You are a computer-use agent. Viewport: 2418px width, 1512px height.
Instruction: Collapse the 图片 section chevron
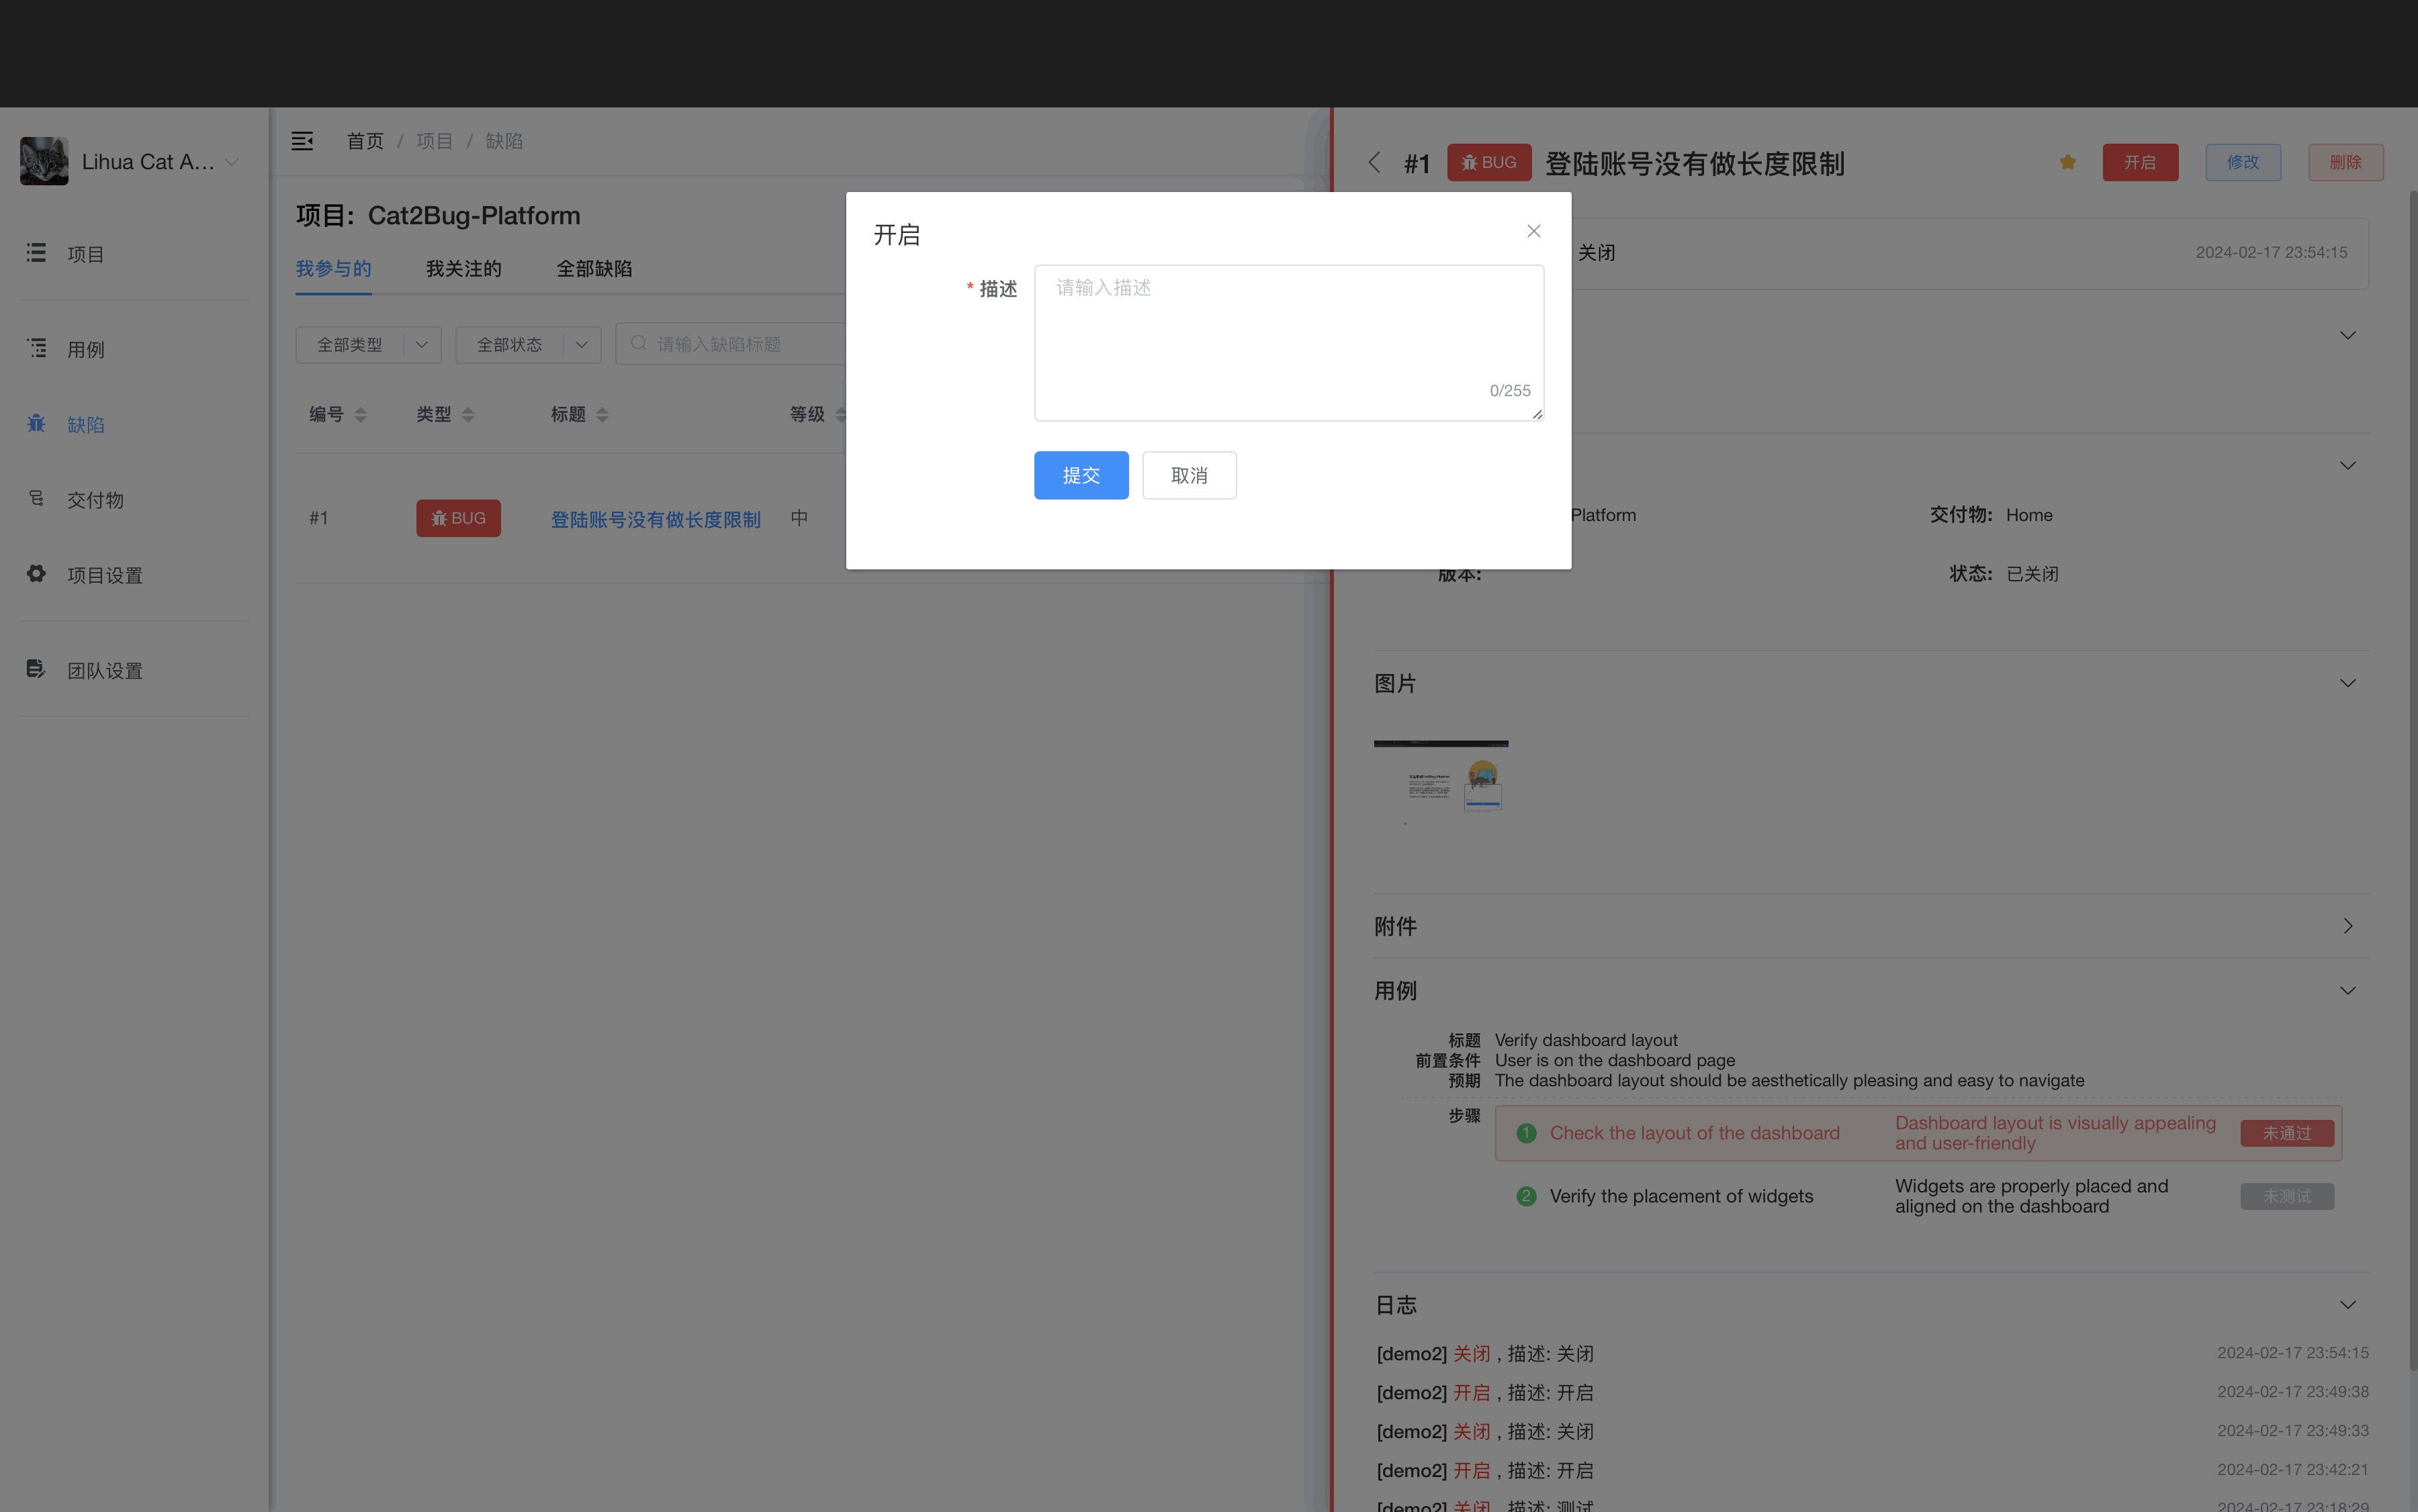pos(2348,683)
